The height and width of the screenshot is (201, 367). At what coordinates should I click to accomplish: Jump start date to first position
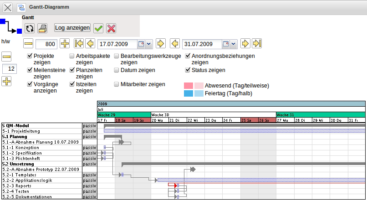[79, 44]
